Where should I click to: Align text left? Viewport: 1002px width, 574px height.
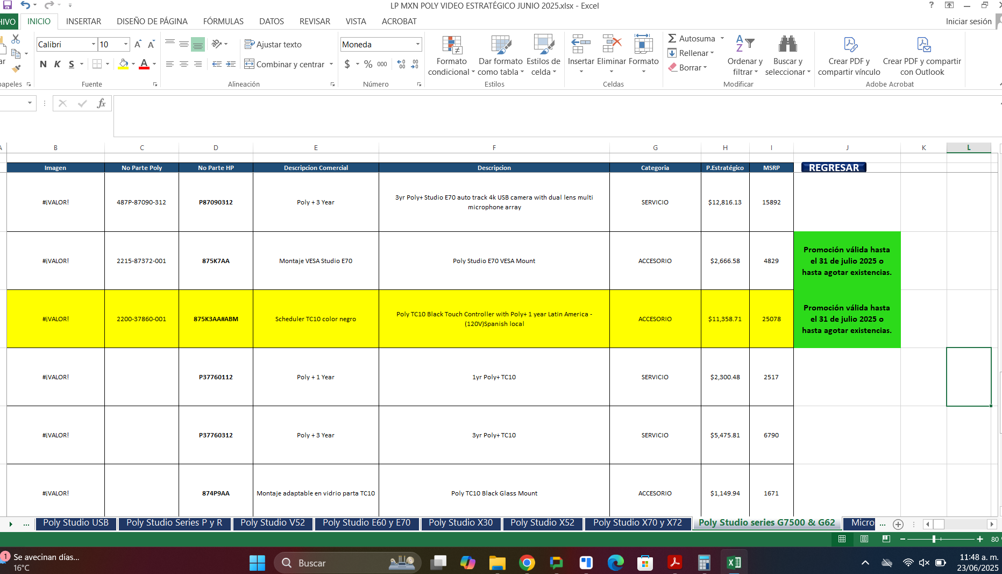point(170,64)
